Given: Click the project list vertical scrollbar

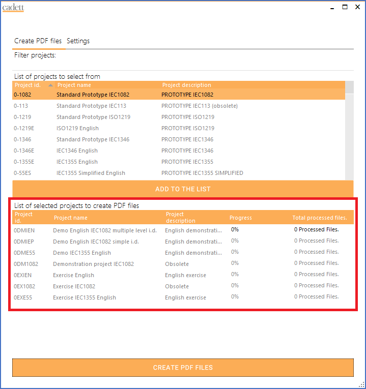Looking at the screenshot, I should coord(349,132).
